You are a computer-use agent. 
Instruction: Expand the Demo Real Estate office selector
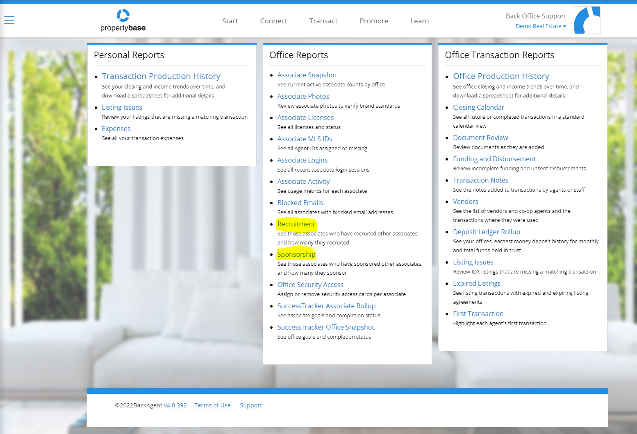[x=541, y=26]
